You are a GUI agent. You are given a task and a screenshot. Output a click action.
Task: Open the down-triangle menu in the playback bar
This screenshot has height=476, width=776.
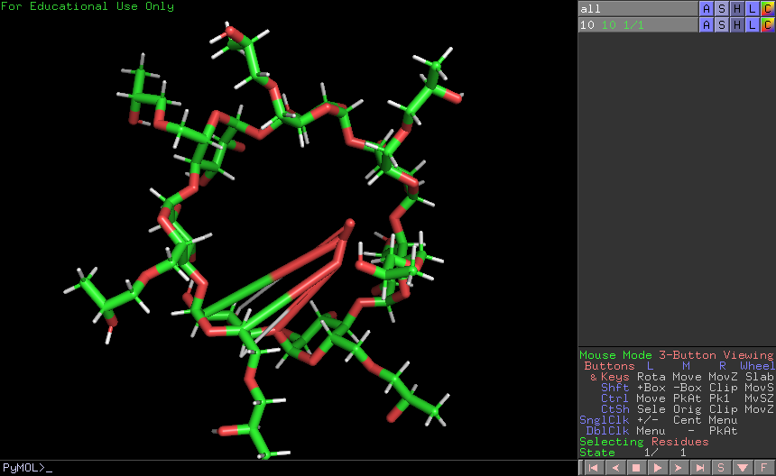coord(743,468)
